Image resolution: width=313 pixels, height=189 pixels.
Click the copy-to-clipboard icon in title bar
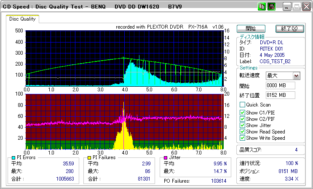click(x=262, y=7)
